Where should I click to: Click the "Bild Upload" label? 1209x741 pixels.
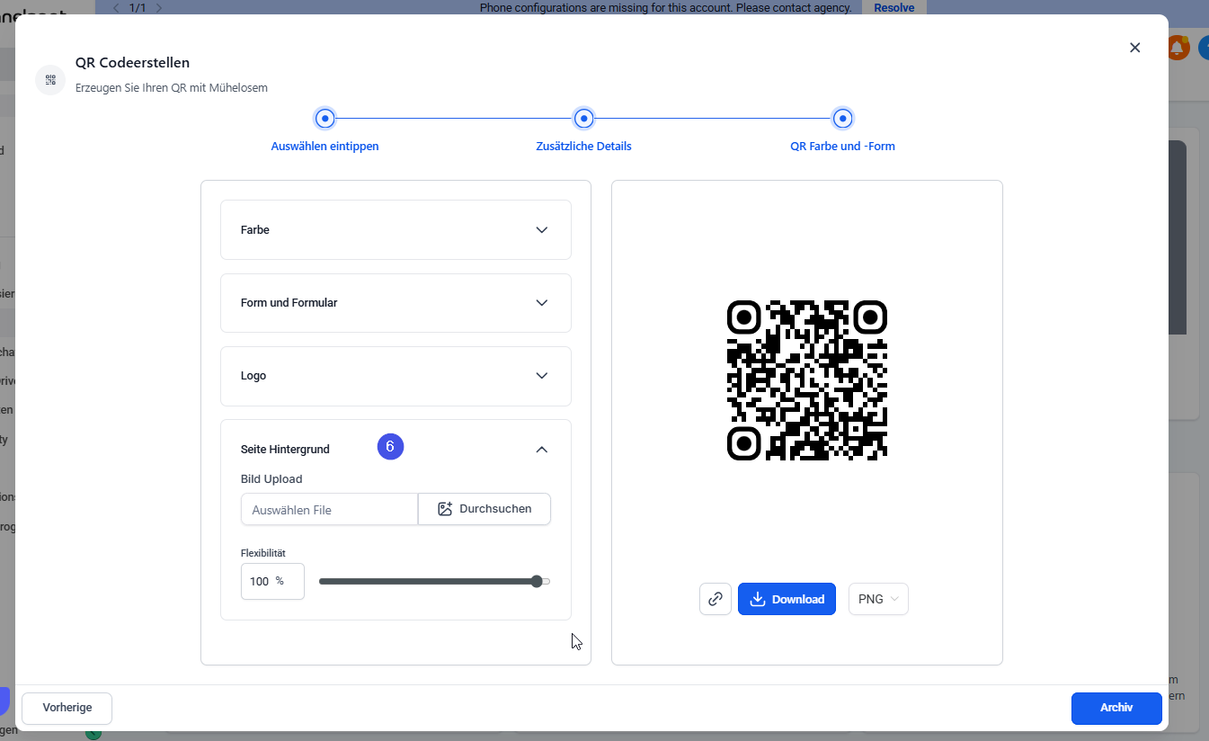pyautogui.click(x=271, y=479)
